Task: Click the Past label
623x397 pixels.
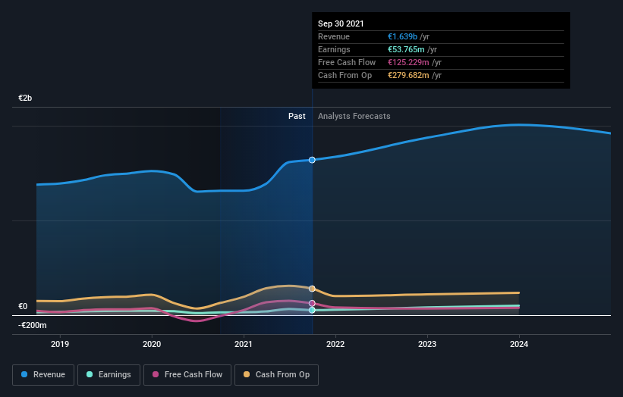Action: [297, 116]
